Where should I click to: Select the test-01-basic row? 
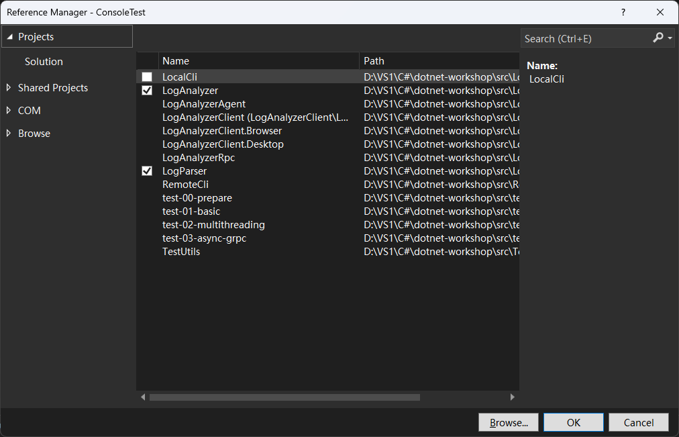(328, 211)
